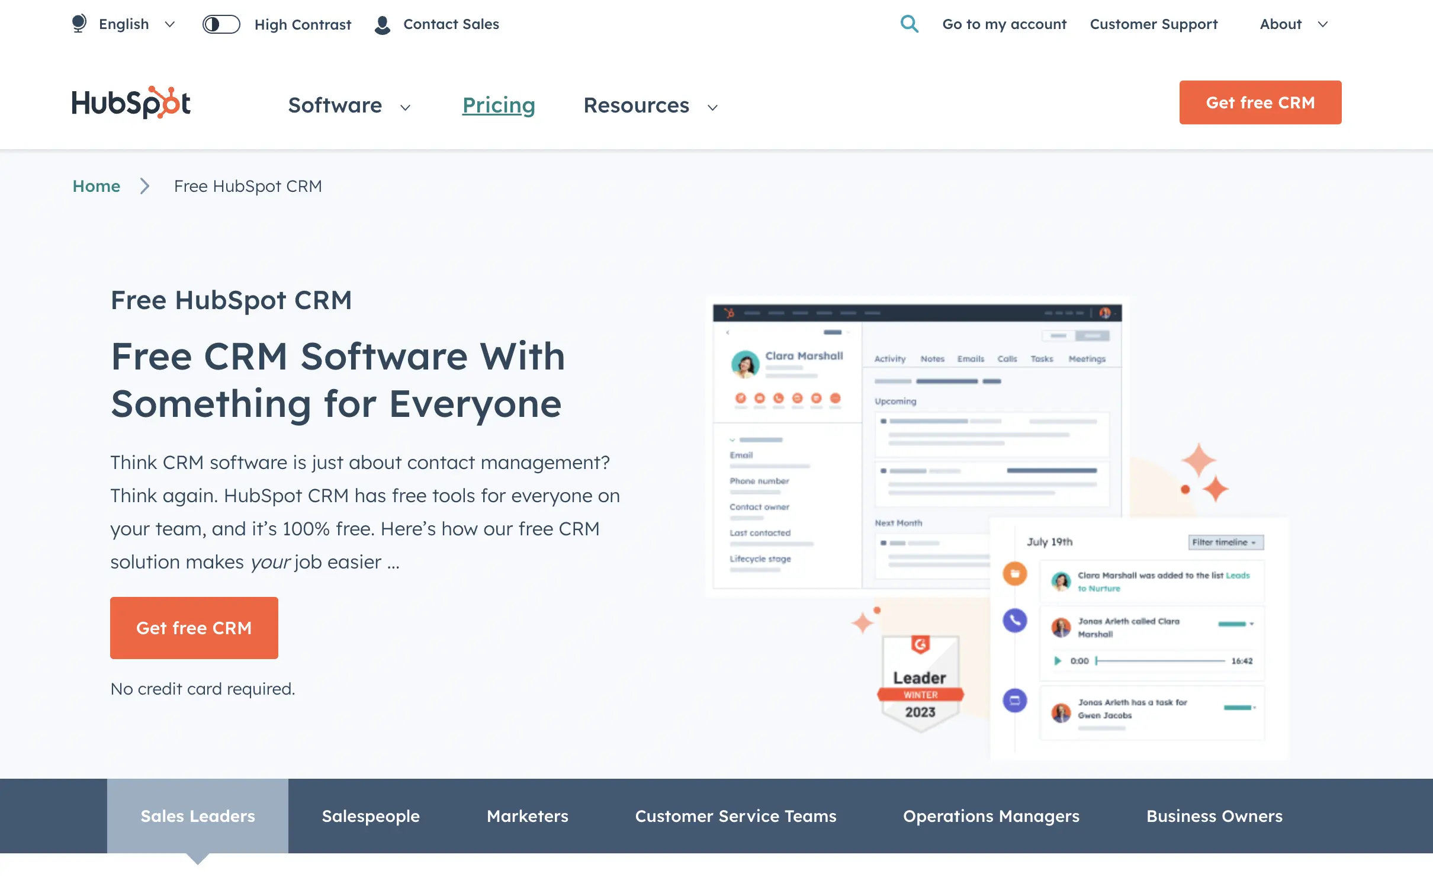Click the globe language icon

point(79,24)
